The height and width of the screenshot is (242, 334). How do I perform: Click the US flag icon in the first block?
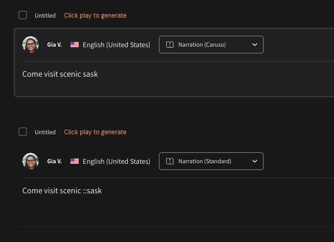click(x=75, y=45)
